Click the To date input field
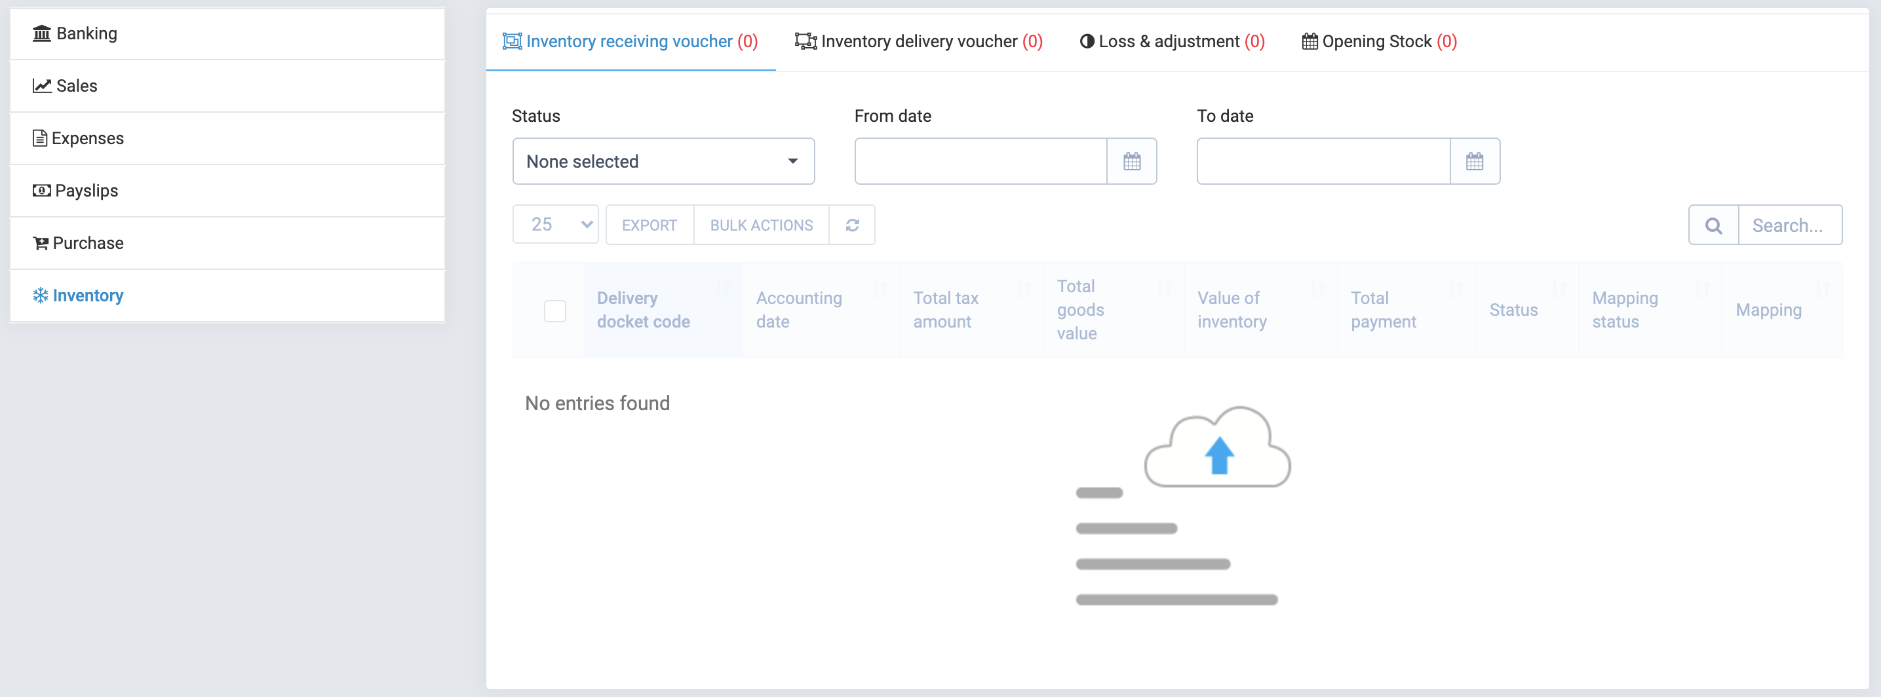Screen dimensions: 1881x697 point(1323,161)
